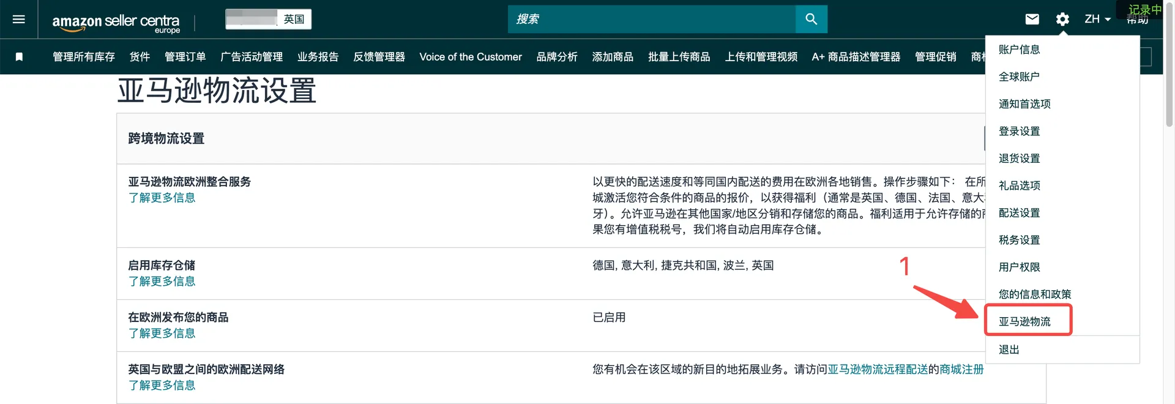Open 反馈管理器 in navigation bar
1175x404 pixels.
pyautogui.click(x=379, y=57)
